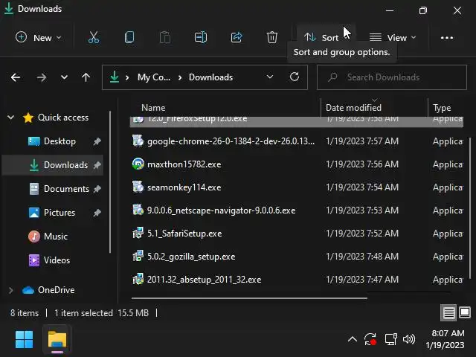The image size is (476, 357).
Task: Click the horizontal scrollbar in file list
Action: (x=249, y=298)
